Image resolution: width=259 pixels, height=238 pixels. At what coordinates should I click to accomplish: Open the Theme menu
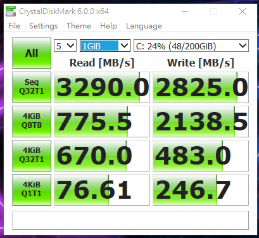pos(79,26)
